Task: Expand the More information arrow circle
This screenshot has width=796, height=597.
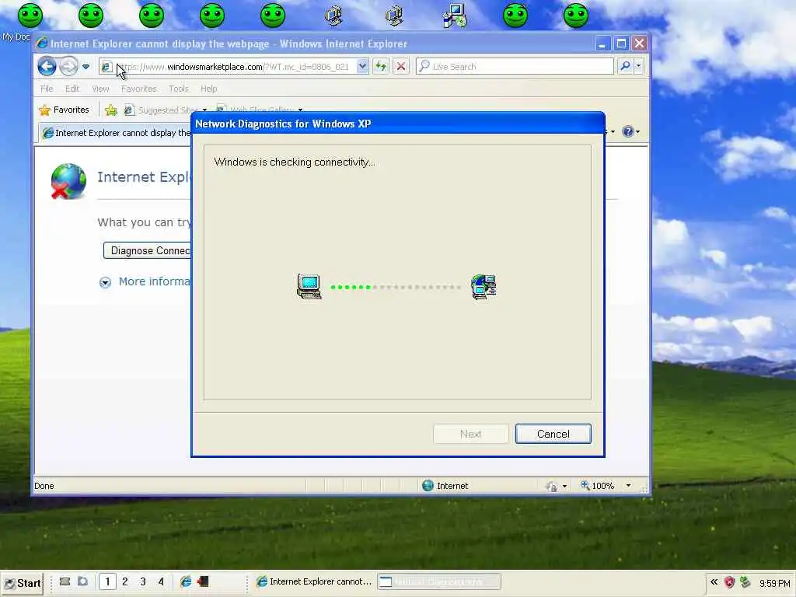Action: tap(105, 282)
